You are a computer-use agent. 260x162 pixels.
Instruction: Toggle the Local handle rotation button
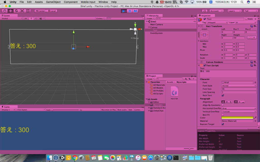click(52, 11)
